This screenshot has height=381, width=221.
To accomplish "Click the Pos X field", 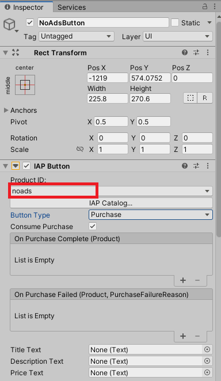I will [x=108, y=78].
